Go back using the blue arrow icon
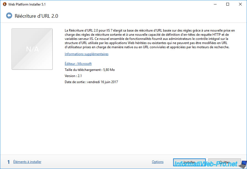This screenshot has width=247, height=169. (x=9, y=16)
